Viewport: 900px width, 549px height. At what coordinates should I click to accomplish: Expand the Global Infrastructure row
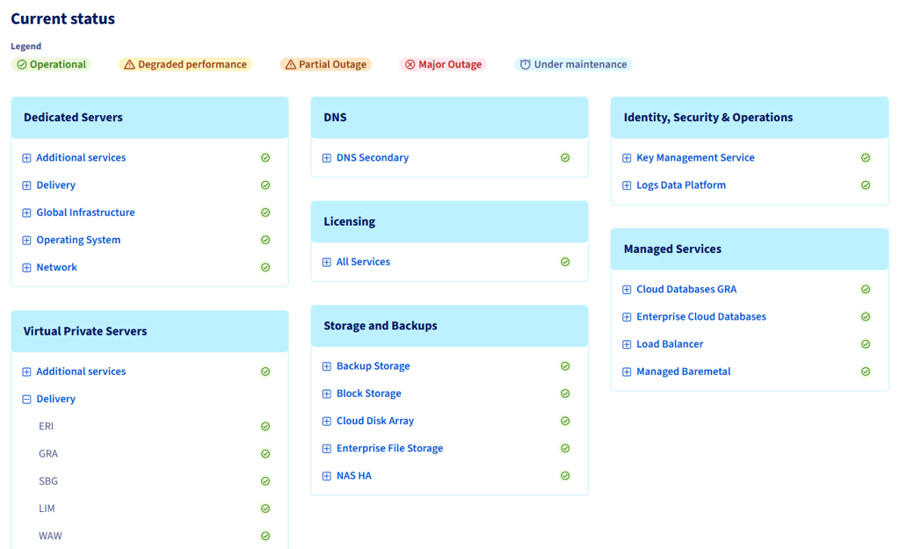26,213
